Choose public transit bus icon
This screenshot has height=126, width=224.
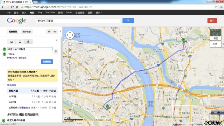pos(20,42)
